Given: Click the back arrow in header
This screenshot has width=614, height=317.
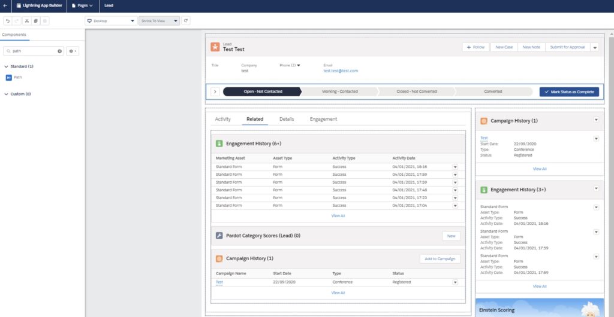Looking at the screenshot, I should 5,5.
